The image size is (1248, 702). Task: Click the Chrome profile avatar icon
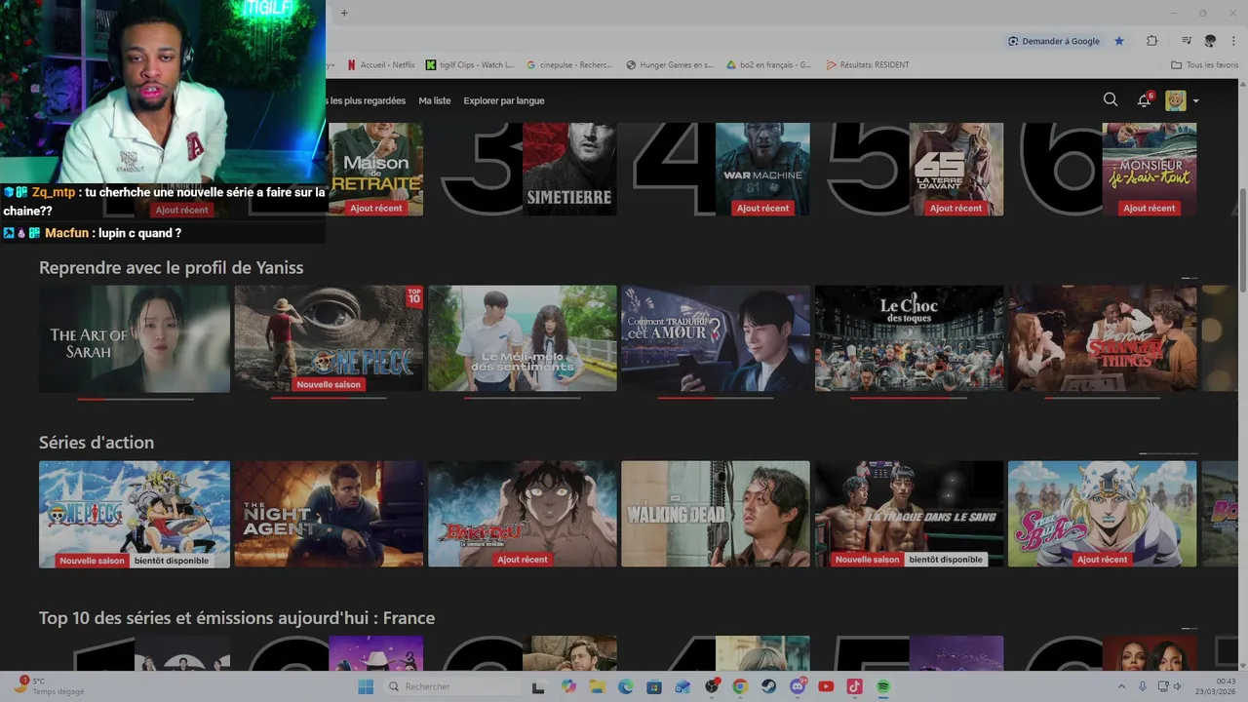coord(1210,41)
